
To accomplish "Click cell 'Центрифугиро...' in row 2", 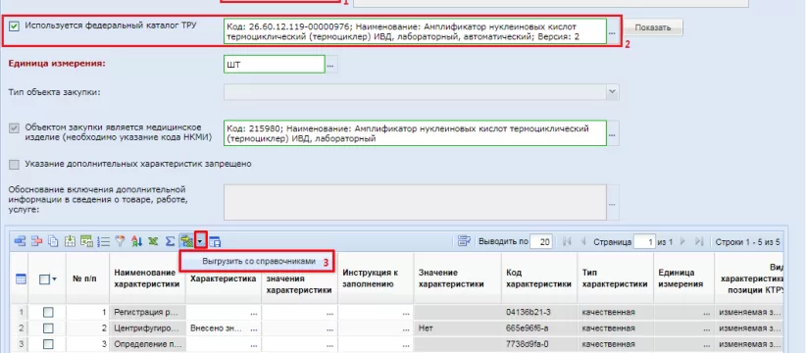I will point(147,328).
